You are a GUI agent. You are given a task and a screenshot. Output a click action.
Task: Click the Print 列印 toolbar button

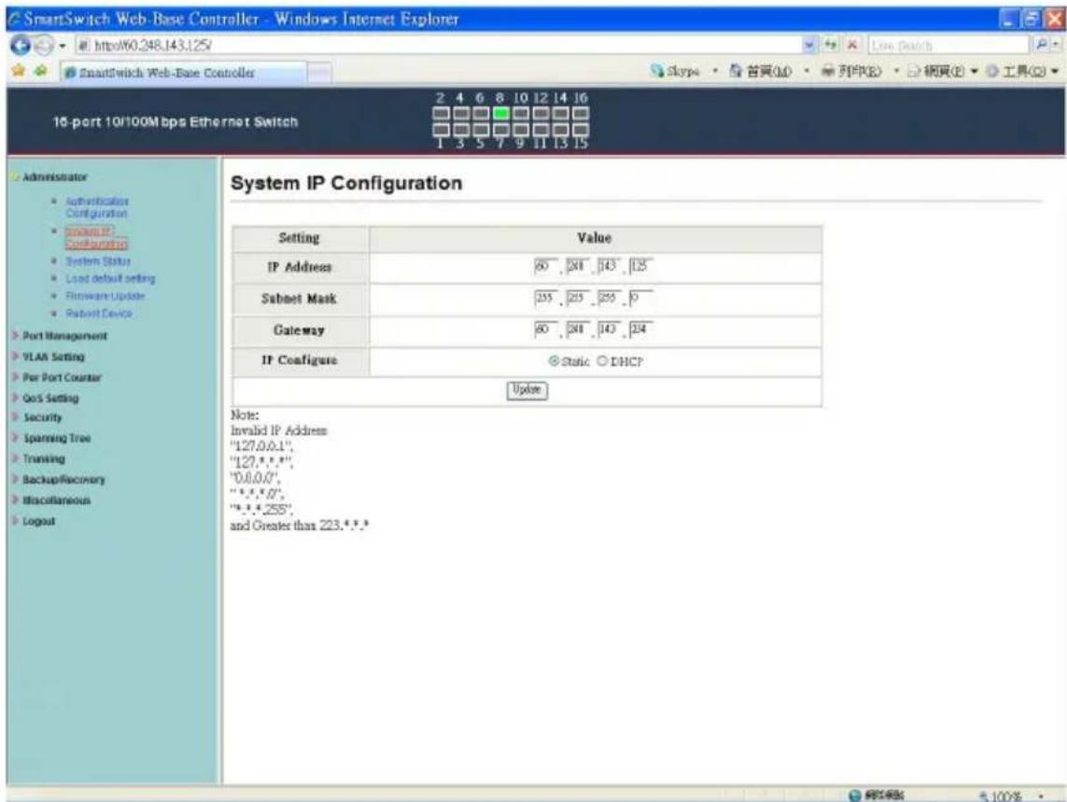point(850,71)
